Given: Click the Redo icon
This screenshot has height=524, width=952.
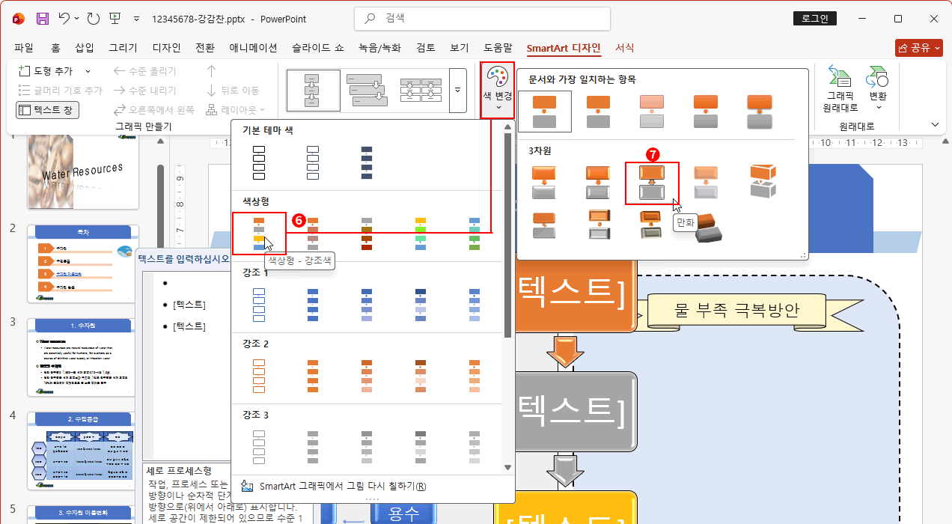Looking at the screenshot, I should point(92,18).
